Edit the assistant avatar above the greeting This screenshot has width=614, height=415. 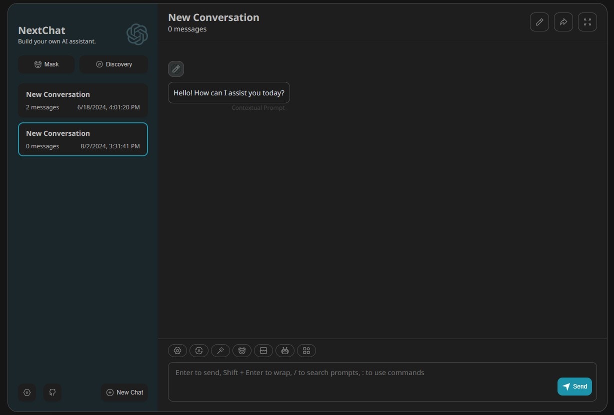click(x=175, y=68)
